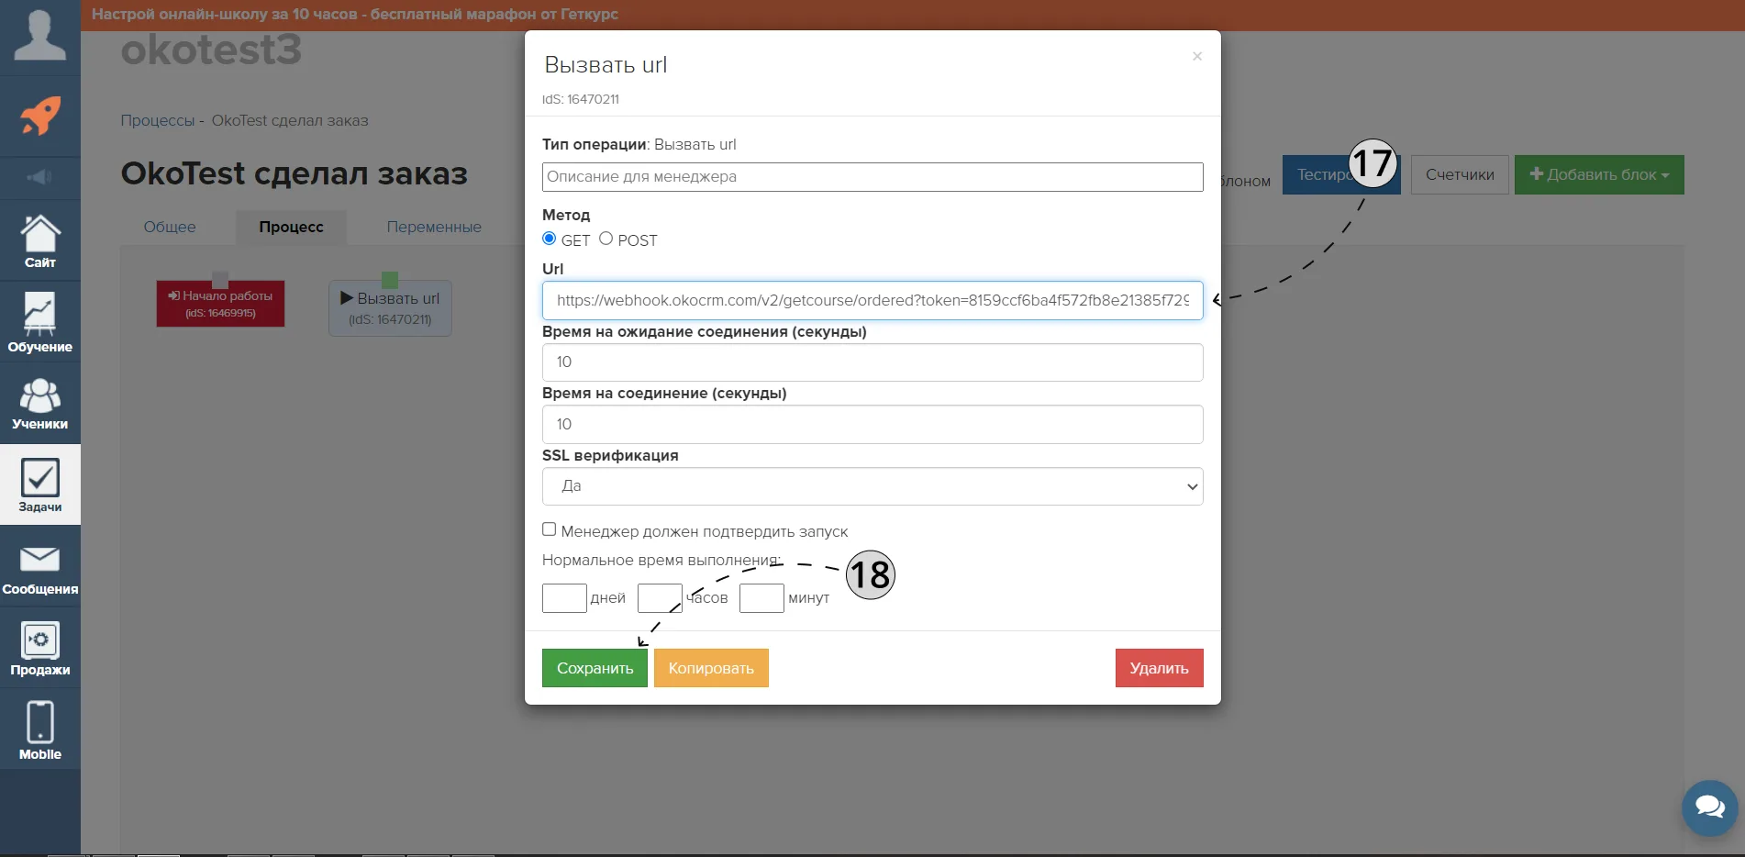The width and height of the screenshot is (1745, 857).
Task: Switch to the Переменные tab
Action: (434, 227)
